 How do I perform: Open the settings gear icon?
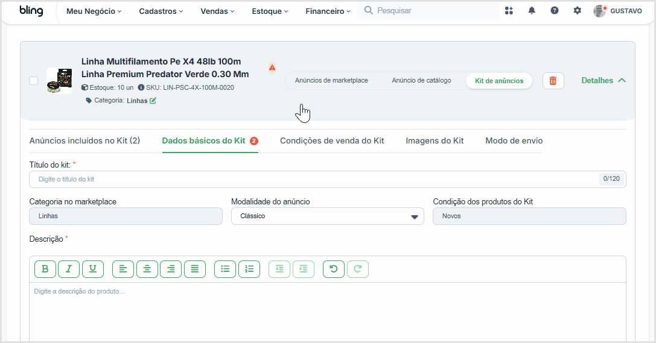point(577,11)
